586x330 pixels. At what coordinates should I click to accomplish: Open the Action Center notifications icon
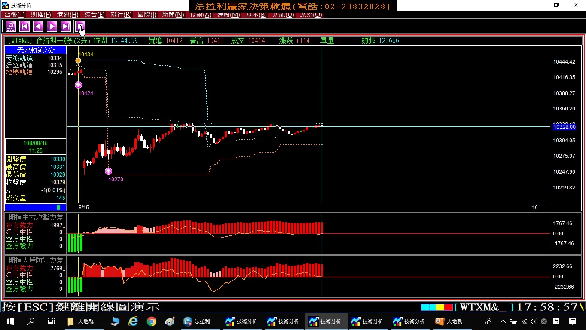click(573, 321)
